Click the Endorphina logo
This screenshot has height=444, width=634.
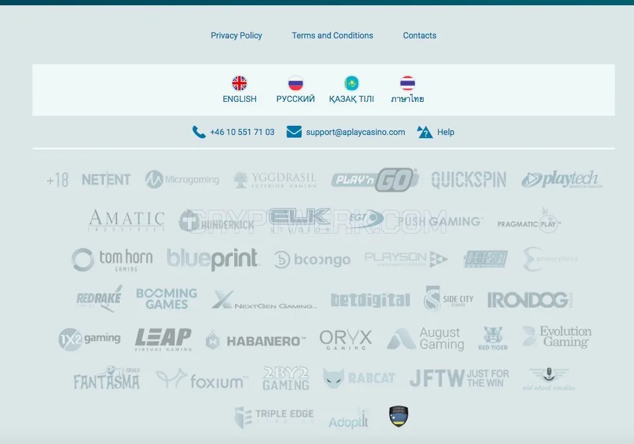pos(550,259)
